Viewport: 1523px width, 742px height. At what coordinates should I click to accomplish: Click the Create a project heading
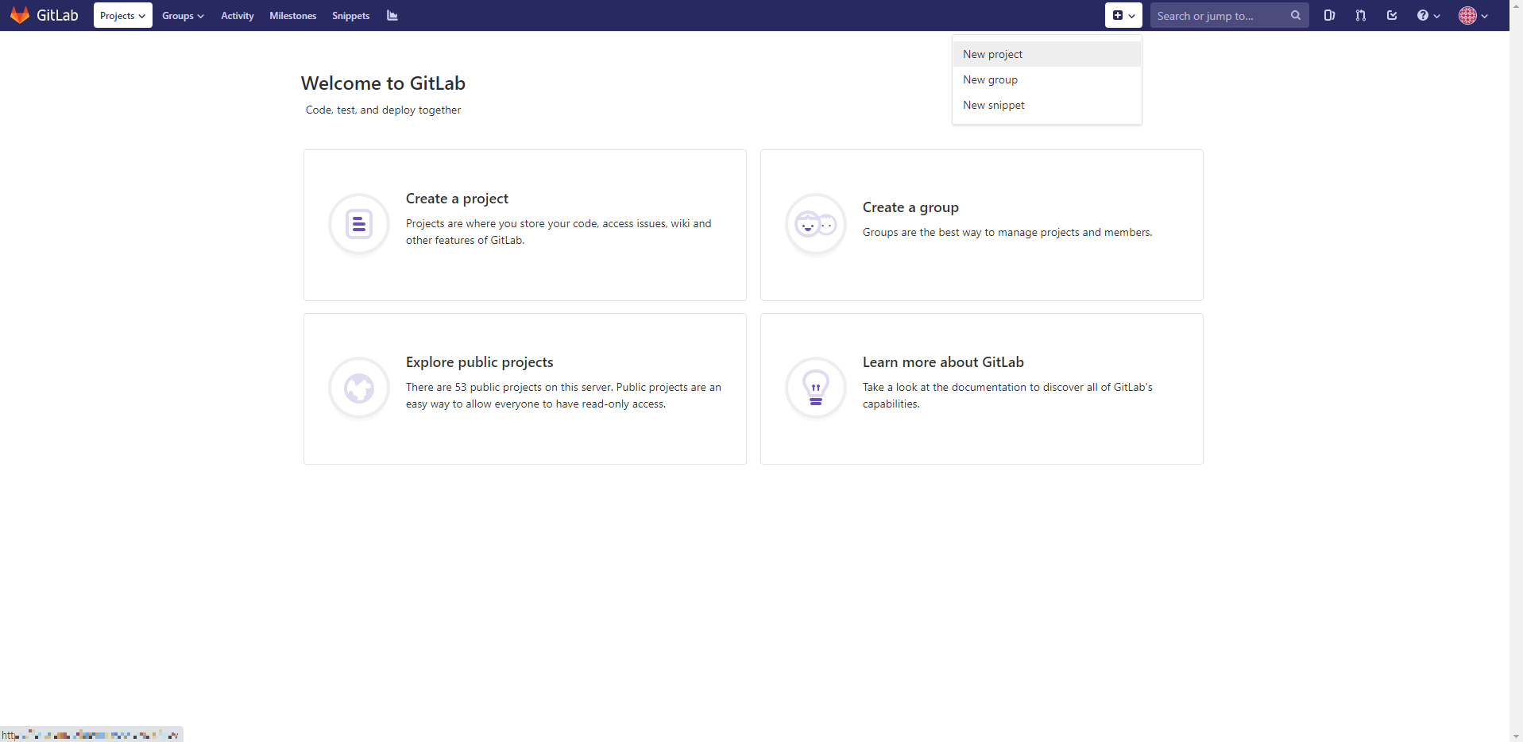pyautogui.click(x=457, y=199)
